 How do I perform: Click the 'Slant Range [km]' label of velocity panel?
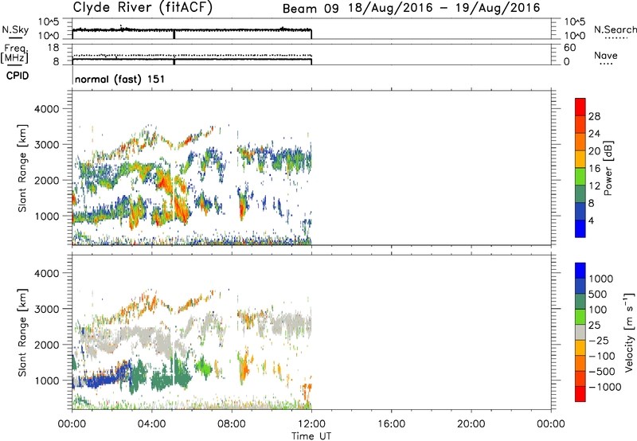pyautogui.click(x=22, y=332)
